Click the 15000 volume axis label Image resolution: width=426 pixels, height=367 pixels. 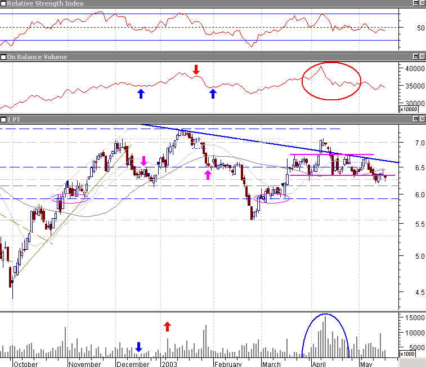[415, 318]
